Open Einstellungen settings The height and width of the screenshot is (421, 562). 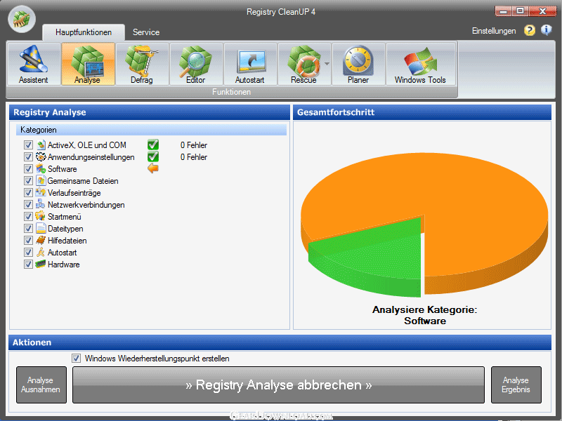tap(494, 31)
